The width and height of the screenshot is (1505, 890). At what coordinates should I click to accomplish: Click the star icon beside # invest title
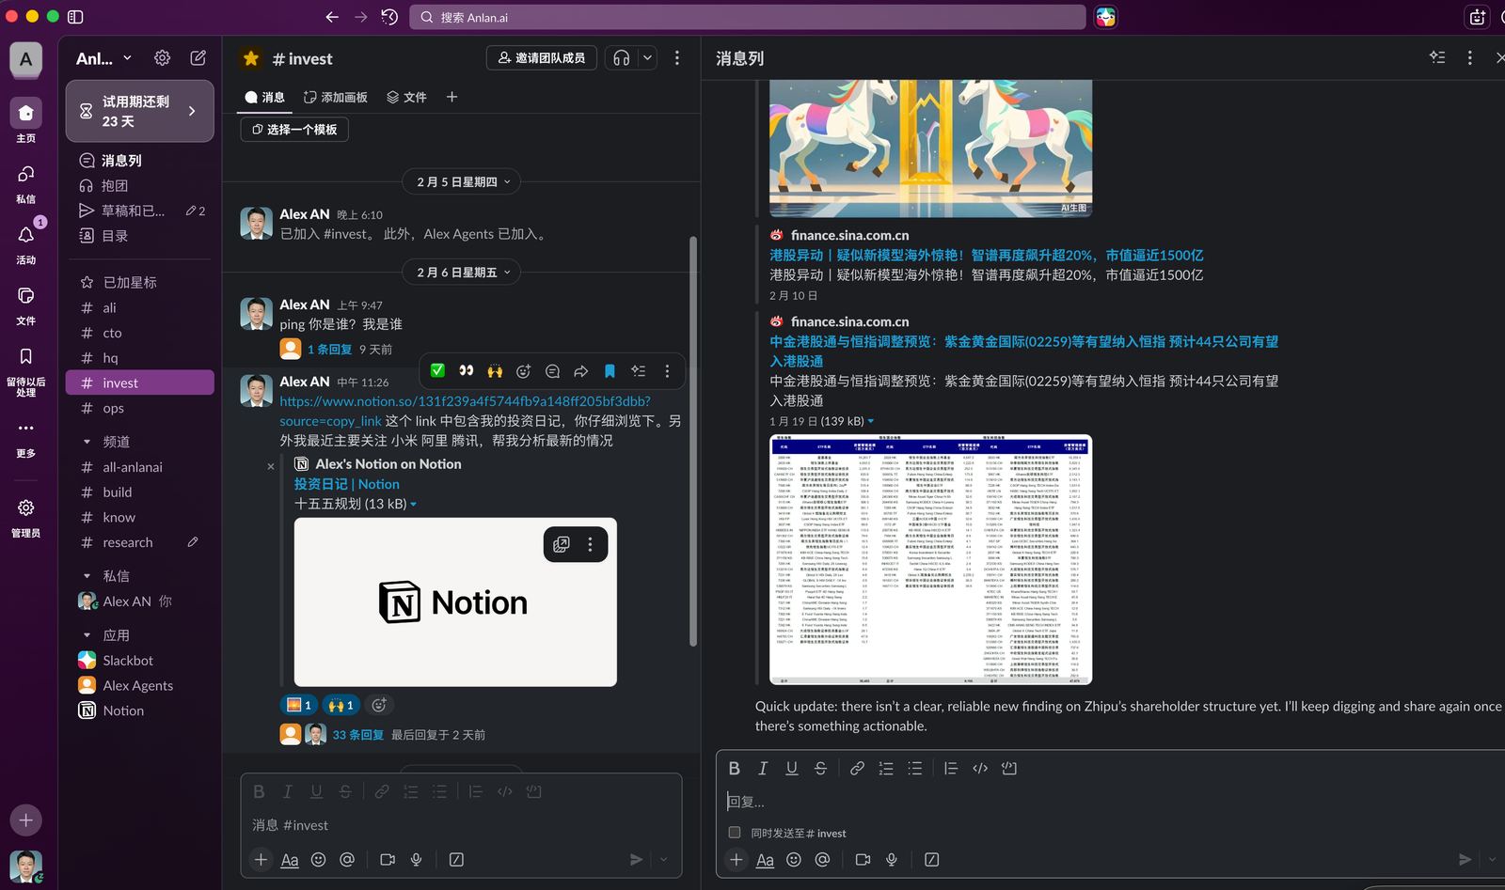251,58
